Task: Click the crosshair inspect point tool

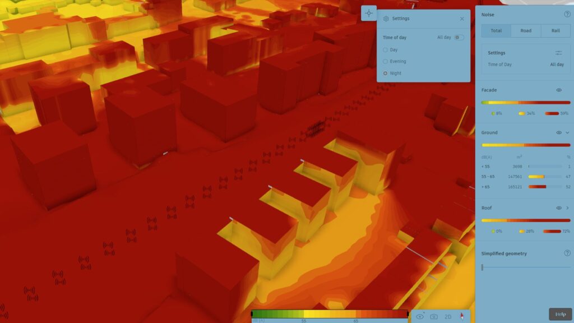Action: point(369,13)
